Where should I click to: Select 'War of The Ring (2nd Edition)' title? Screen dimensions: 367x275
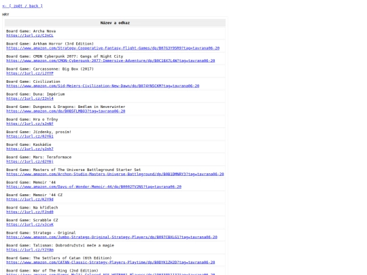(65, 271)
